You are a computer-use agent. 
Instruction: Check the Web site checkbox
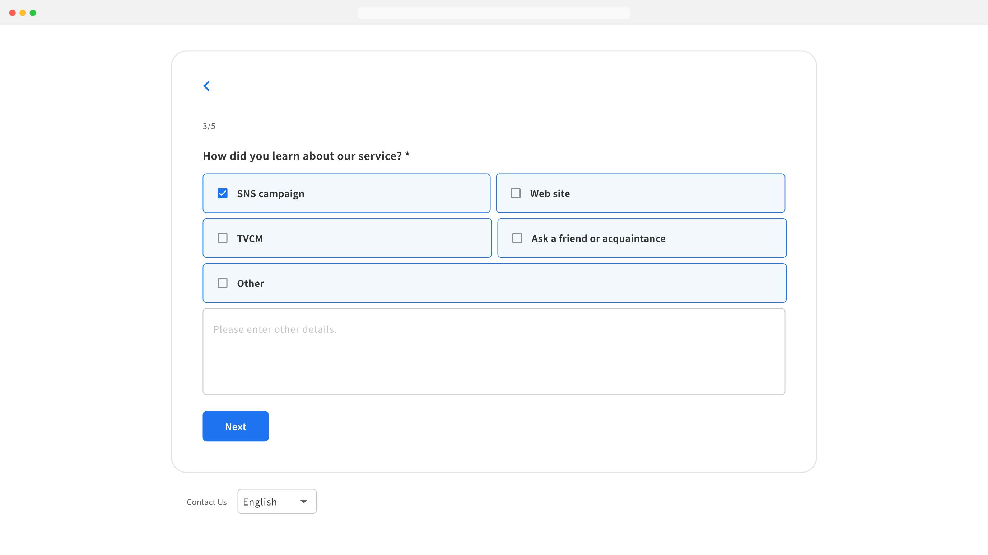pyautogui.click(x=516, y=193)
